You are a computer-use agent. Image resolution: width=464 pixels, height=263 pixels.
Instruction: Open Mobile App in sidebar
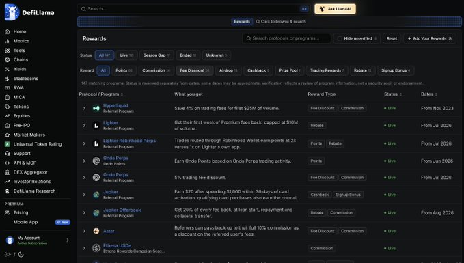pyautogui.click(x=25, y=222)
